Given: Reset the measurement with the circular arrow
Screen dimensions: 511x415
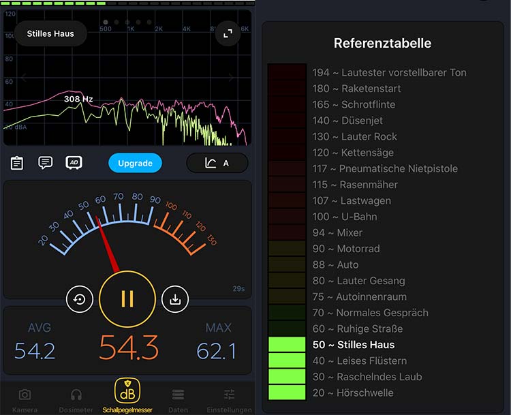Looking at the screenshot, I should [x=80, y=299].
